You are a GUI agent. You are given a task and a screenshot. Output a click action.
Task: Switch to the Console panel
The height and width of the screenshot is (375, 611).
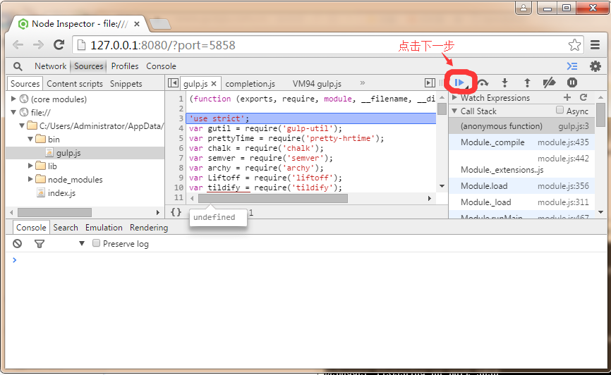(x=161, y=66)
